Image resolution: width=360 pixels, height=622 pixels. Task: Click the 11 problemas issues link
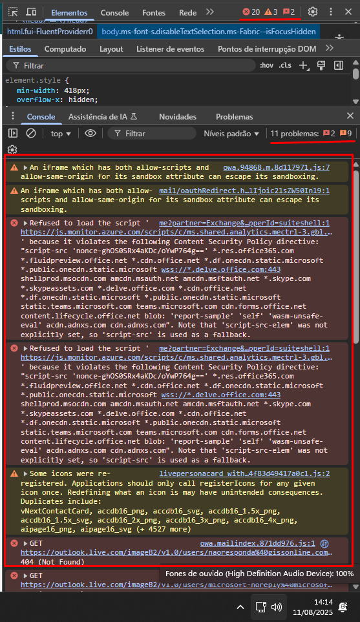tap(311, 134)
